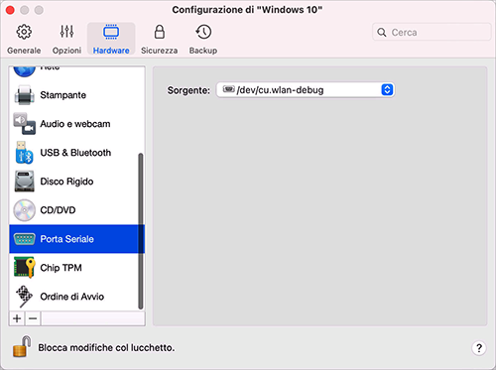Screen dimensions: 496x370
Task: Add a device with plus button
Action: 17,318
